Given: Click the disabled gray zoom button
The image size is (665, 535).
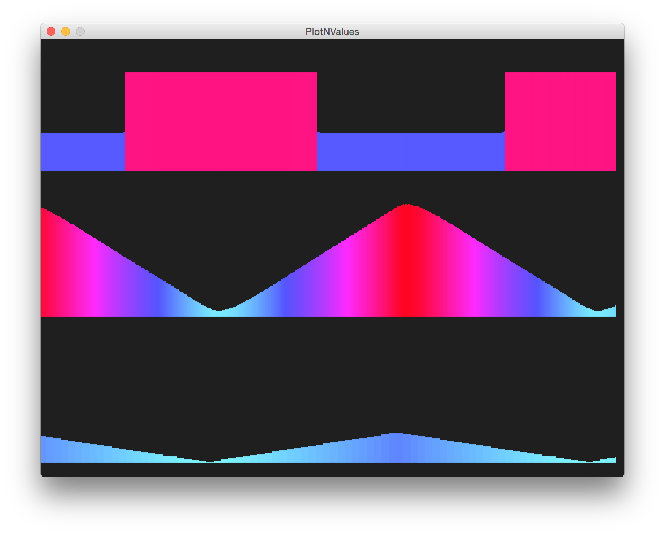Looking at the screenshot, I should coord(80,32).
